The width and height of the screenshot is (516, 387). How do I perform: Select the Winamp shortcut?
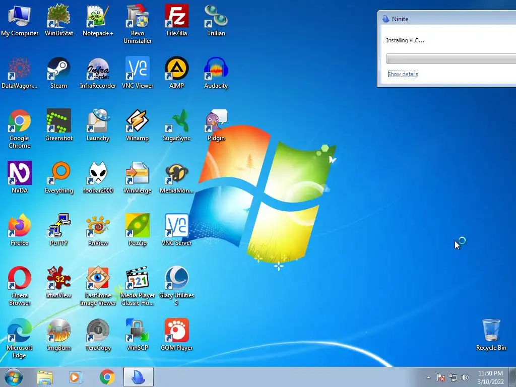(138, 125)
